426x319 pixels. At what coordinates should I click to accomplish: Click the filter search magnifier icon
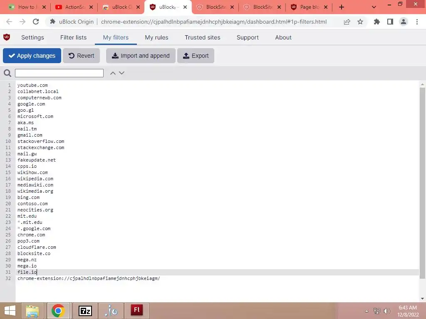pyautogui.click(x=7, y=73)
